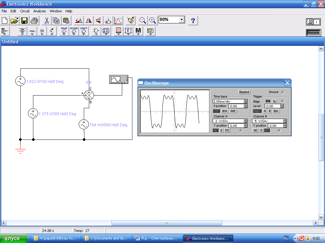
Task: Click the Resume simulation button
Action: 313,33
